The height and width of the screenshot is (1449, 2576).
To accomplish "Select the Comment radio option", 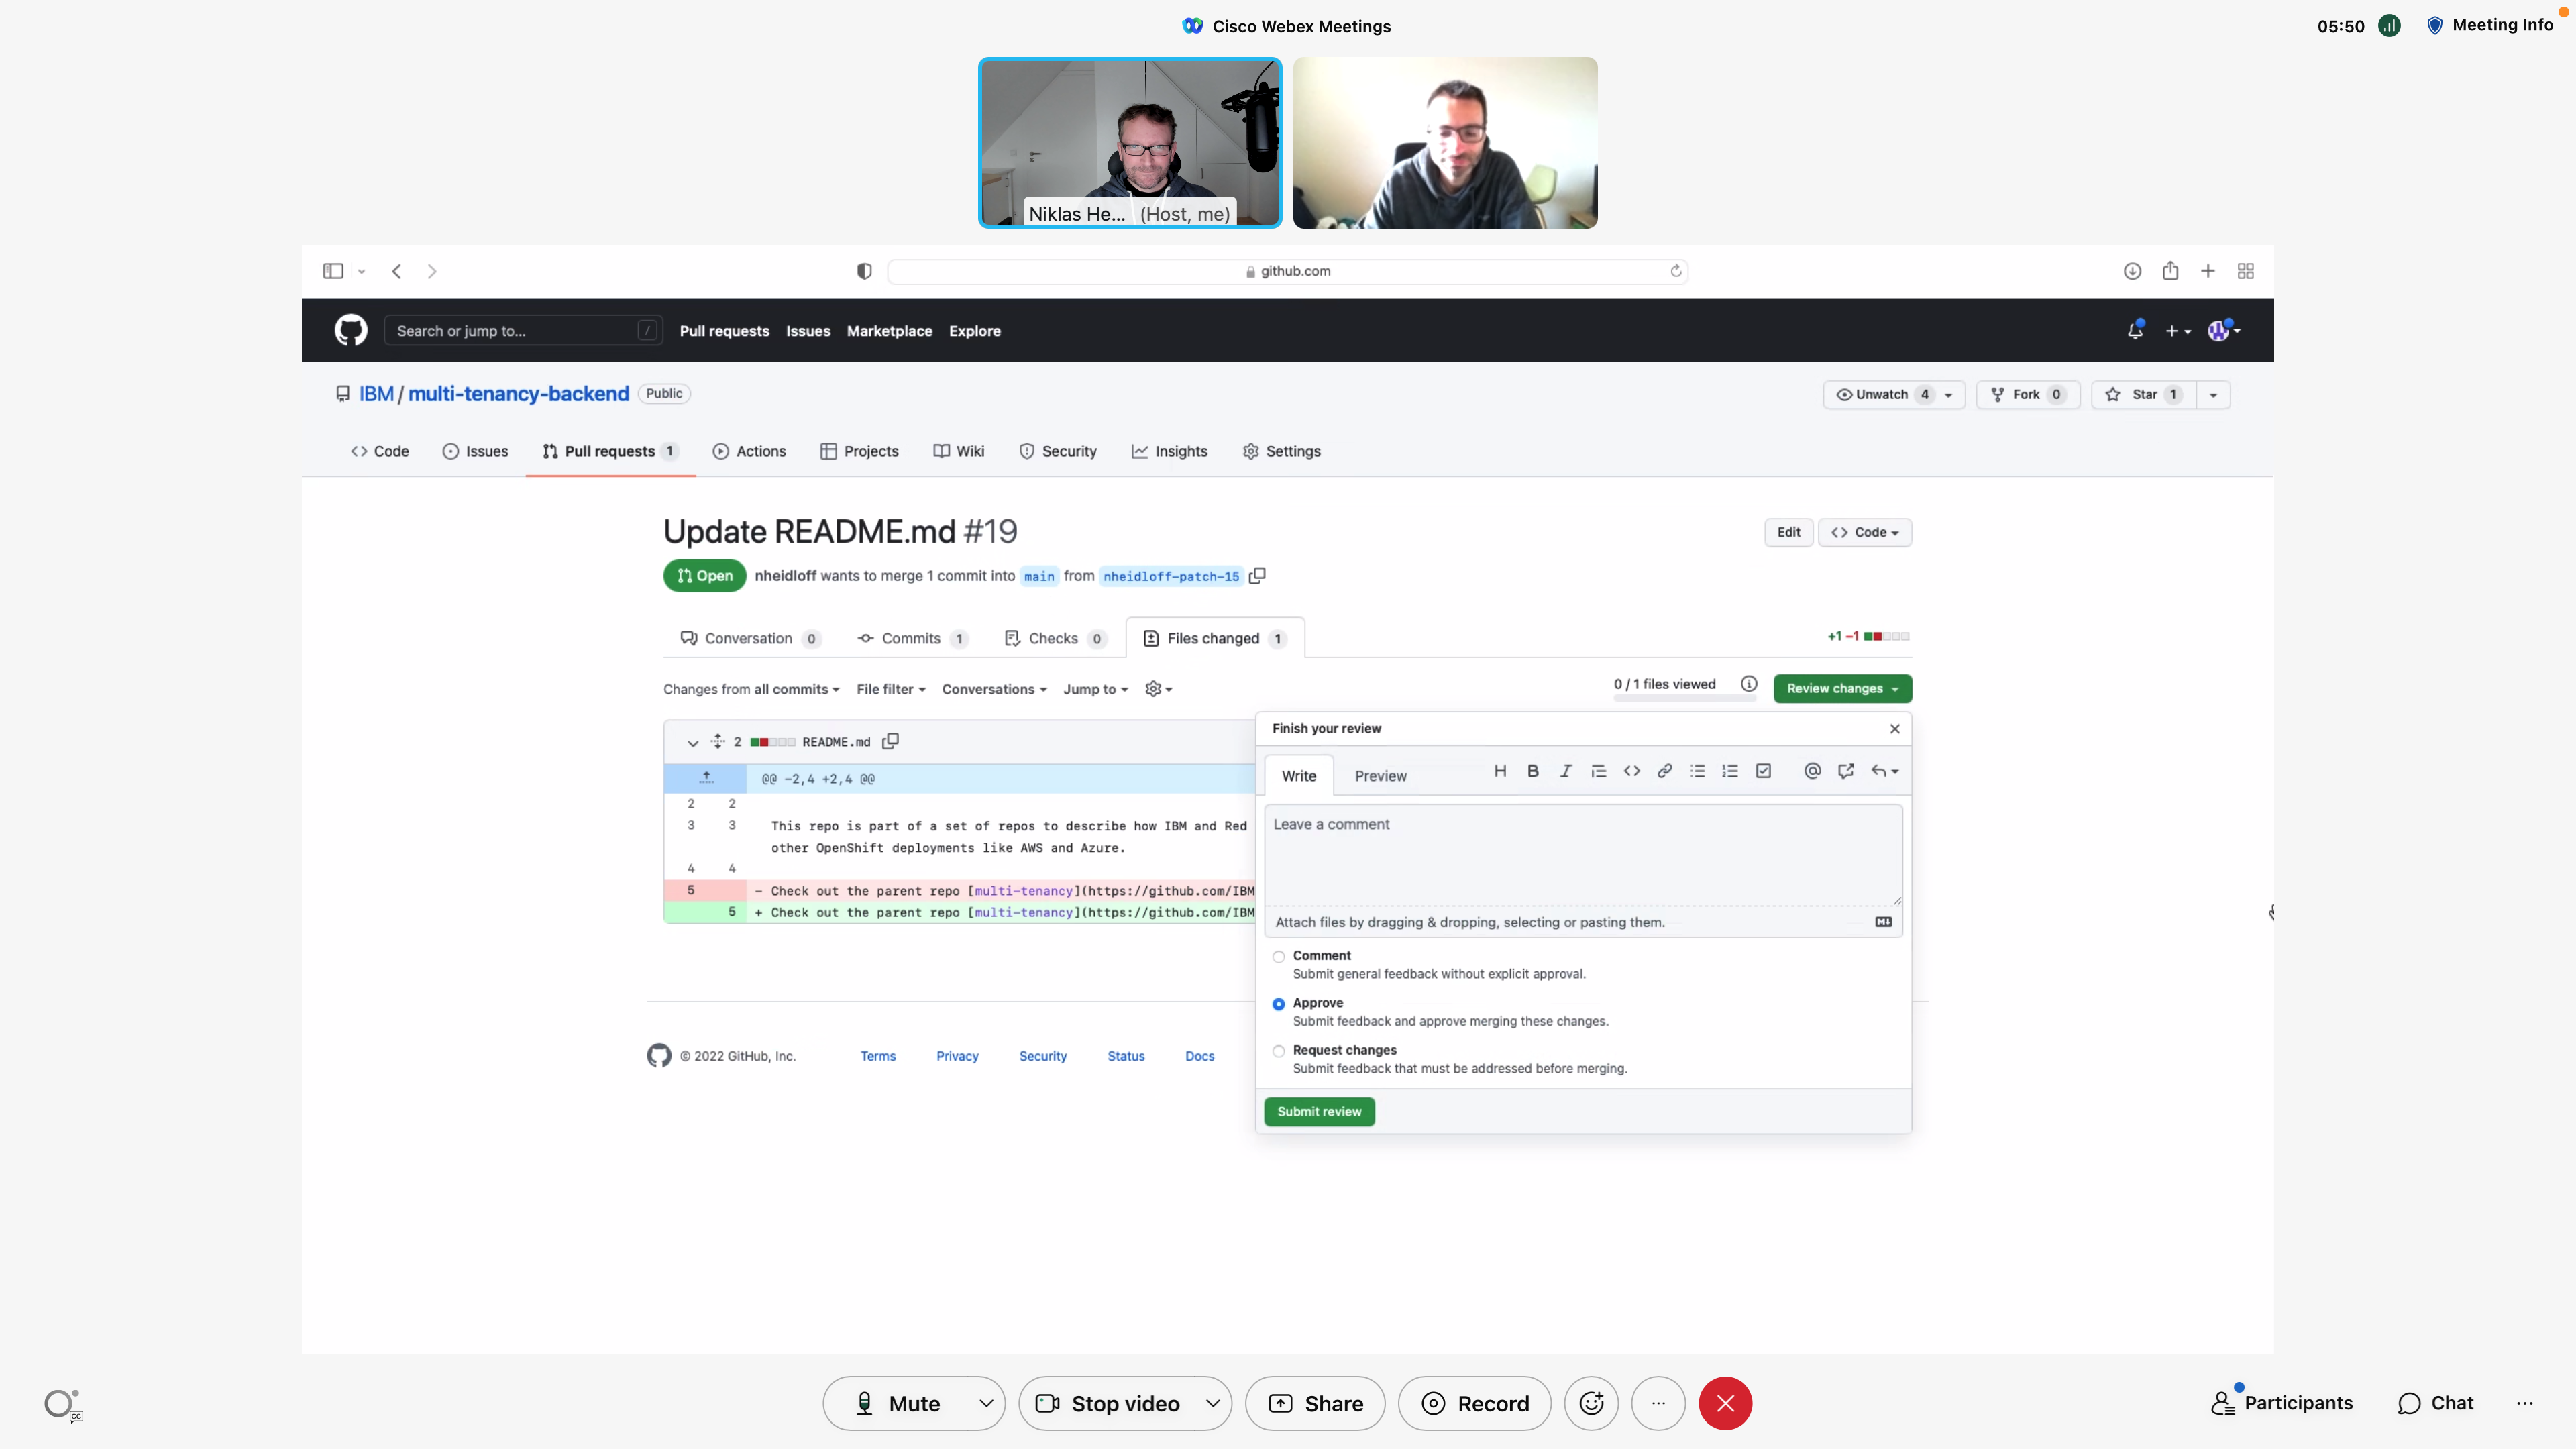I will [x=1279, y=957].
